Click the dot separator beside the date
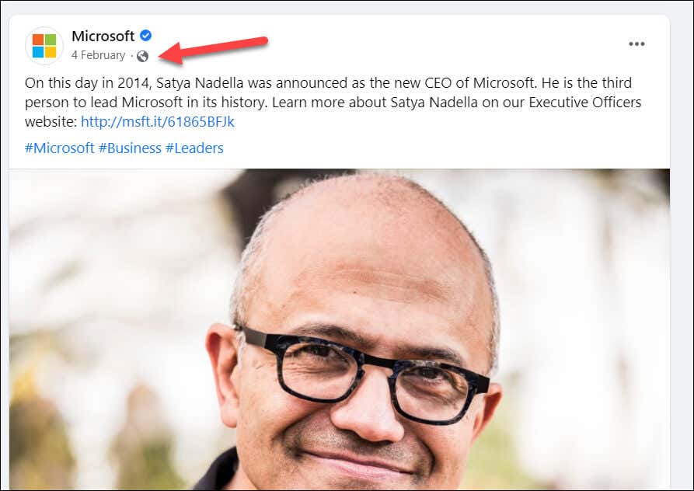Screen dimensions: 694x491 131,56
